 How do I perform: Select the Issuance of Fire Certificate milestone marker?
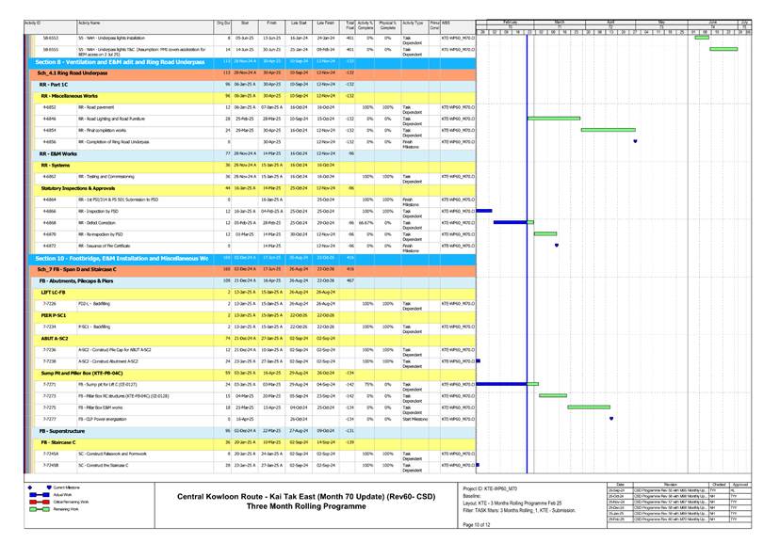(557, 246)
